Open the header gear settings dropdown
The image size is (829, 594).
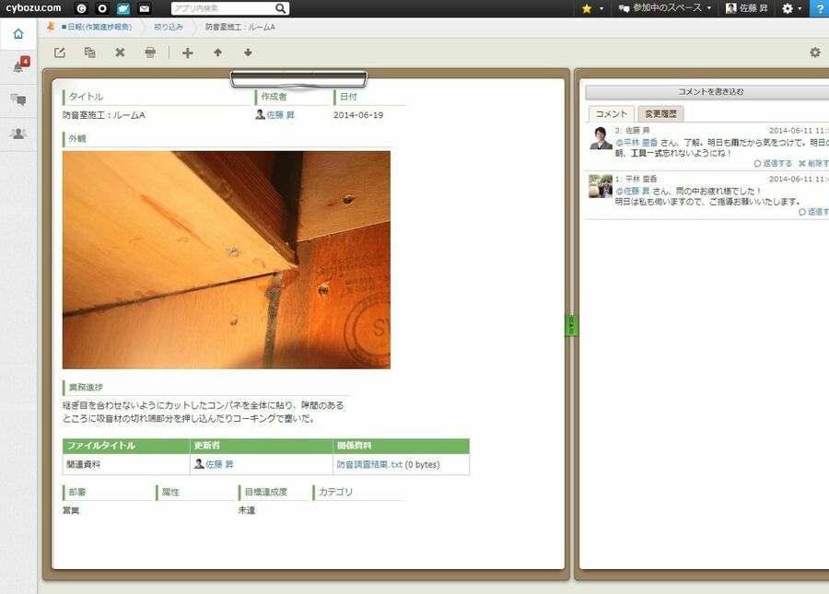[791, 8]
